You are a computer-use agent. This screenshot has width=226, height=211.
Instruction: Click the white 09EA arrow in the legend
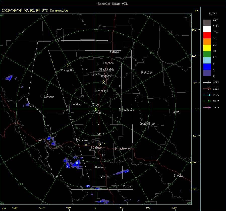pos(207,82)
